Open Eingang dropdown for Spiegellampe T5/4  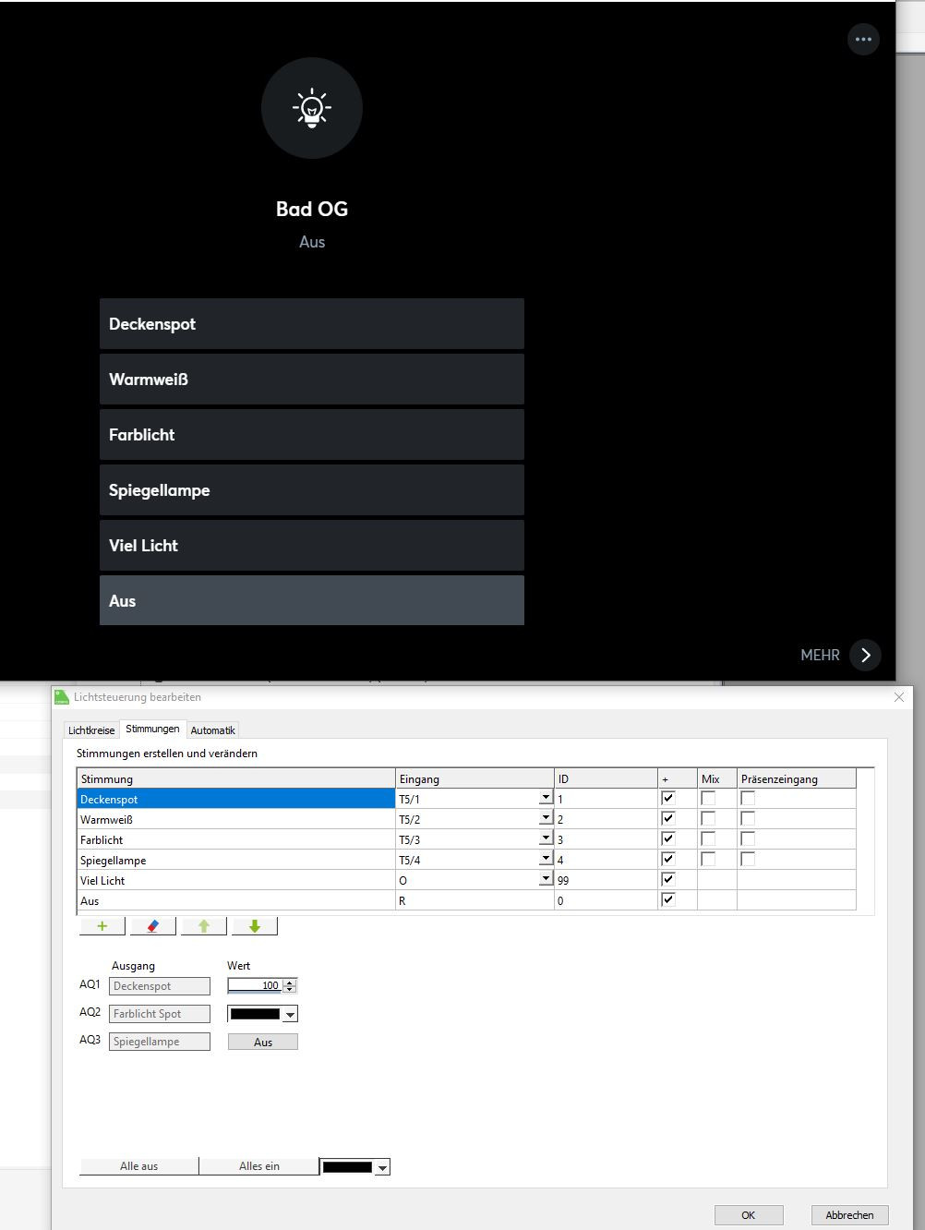546,859
